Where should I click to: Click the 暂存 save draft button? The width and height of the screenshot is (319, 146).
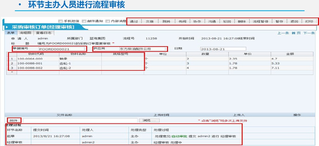tap(279, 21)
